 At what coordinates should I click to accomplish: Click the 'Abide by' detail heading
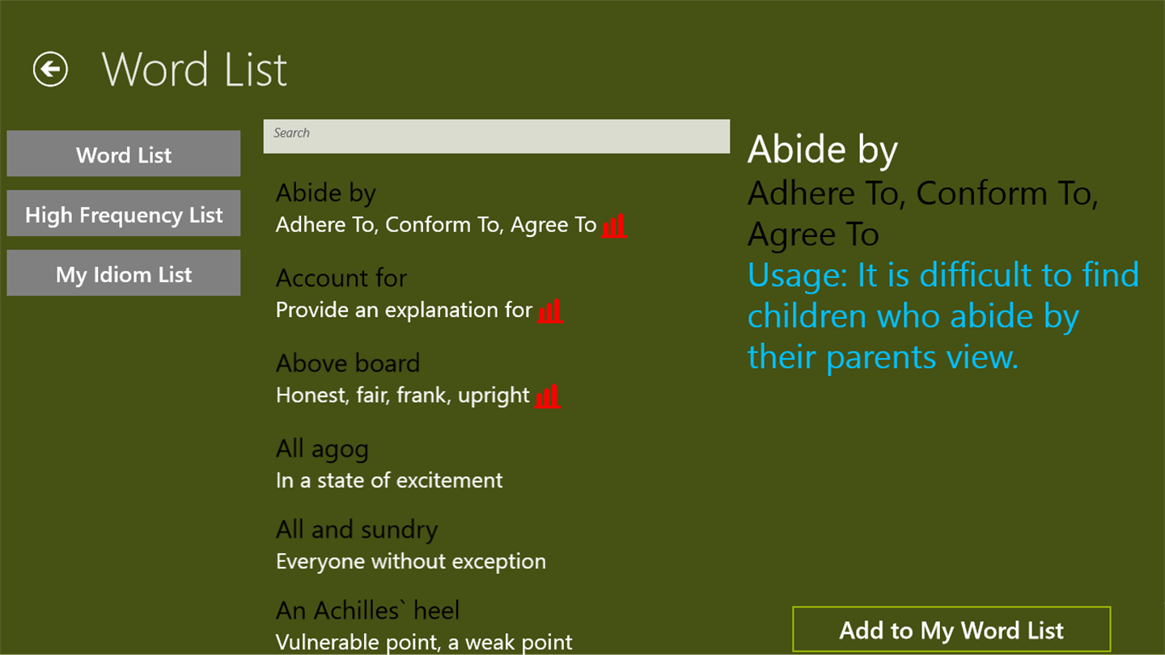click(823, 149)
